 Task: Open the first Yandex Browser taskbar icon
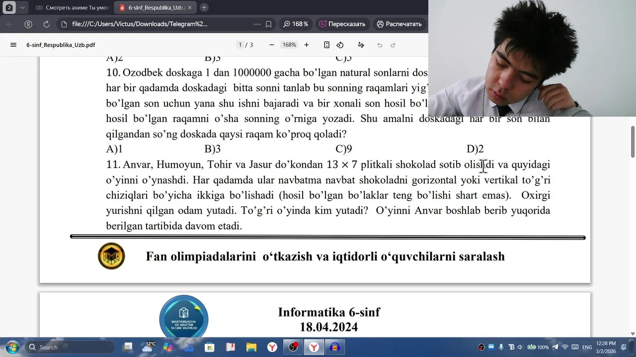tap(272, 347)
